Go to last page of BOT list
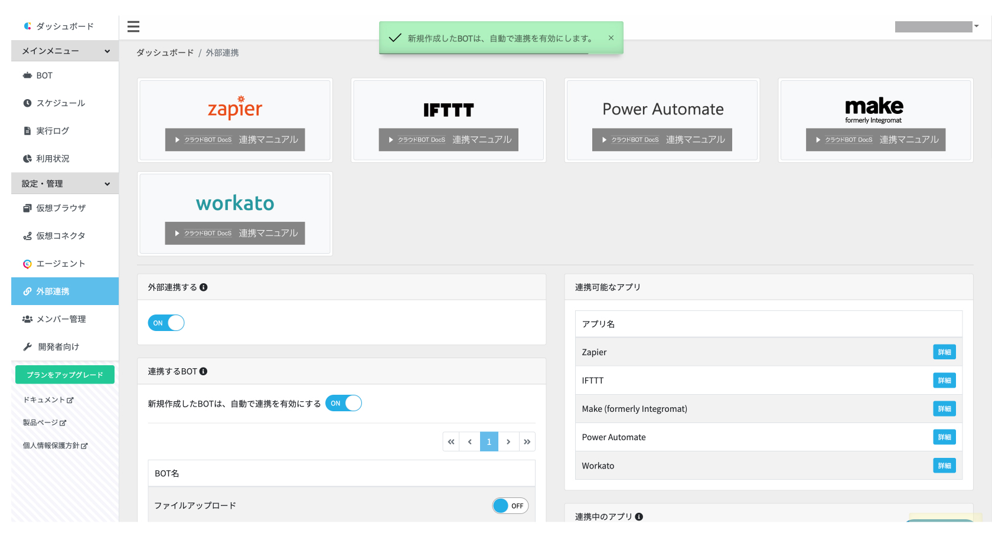Viewport: 992px width, 534px height. [x=527, y=441]
